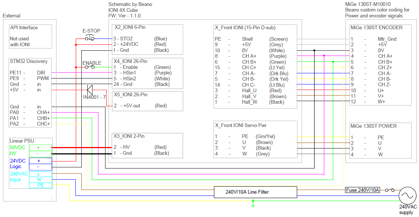The height and width of the screenshot is (217, 419).
Task: Click the '2 - +24VDC' pin row
Action: (x=140, y=44)
